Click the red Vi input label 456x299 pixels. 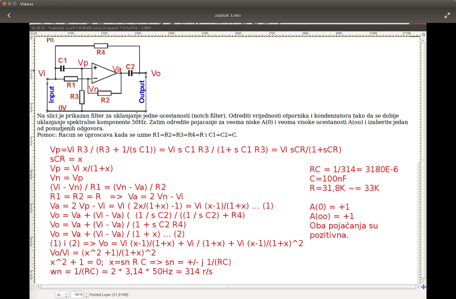pyautogui.click(x=42, y=74)
